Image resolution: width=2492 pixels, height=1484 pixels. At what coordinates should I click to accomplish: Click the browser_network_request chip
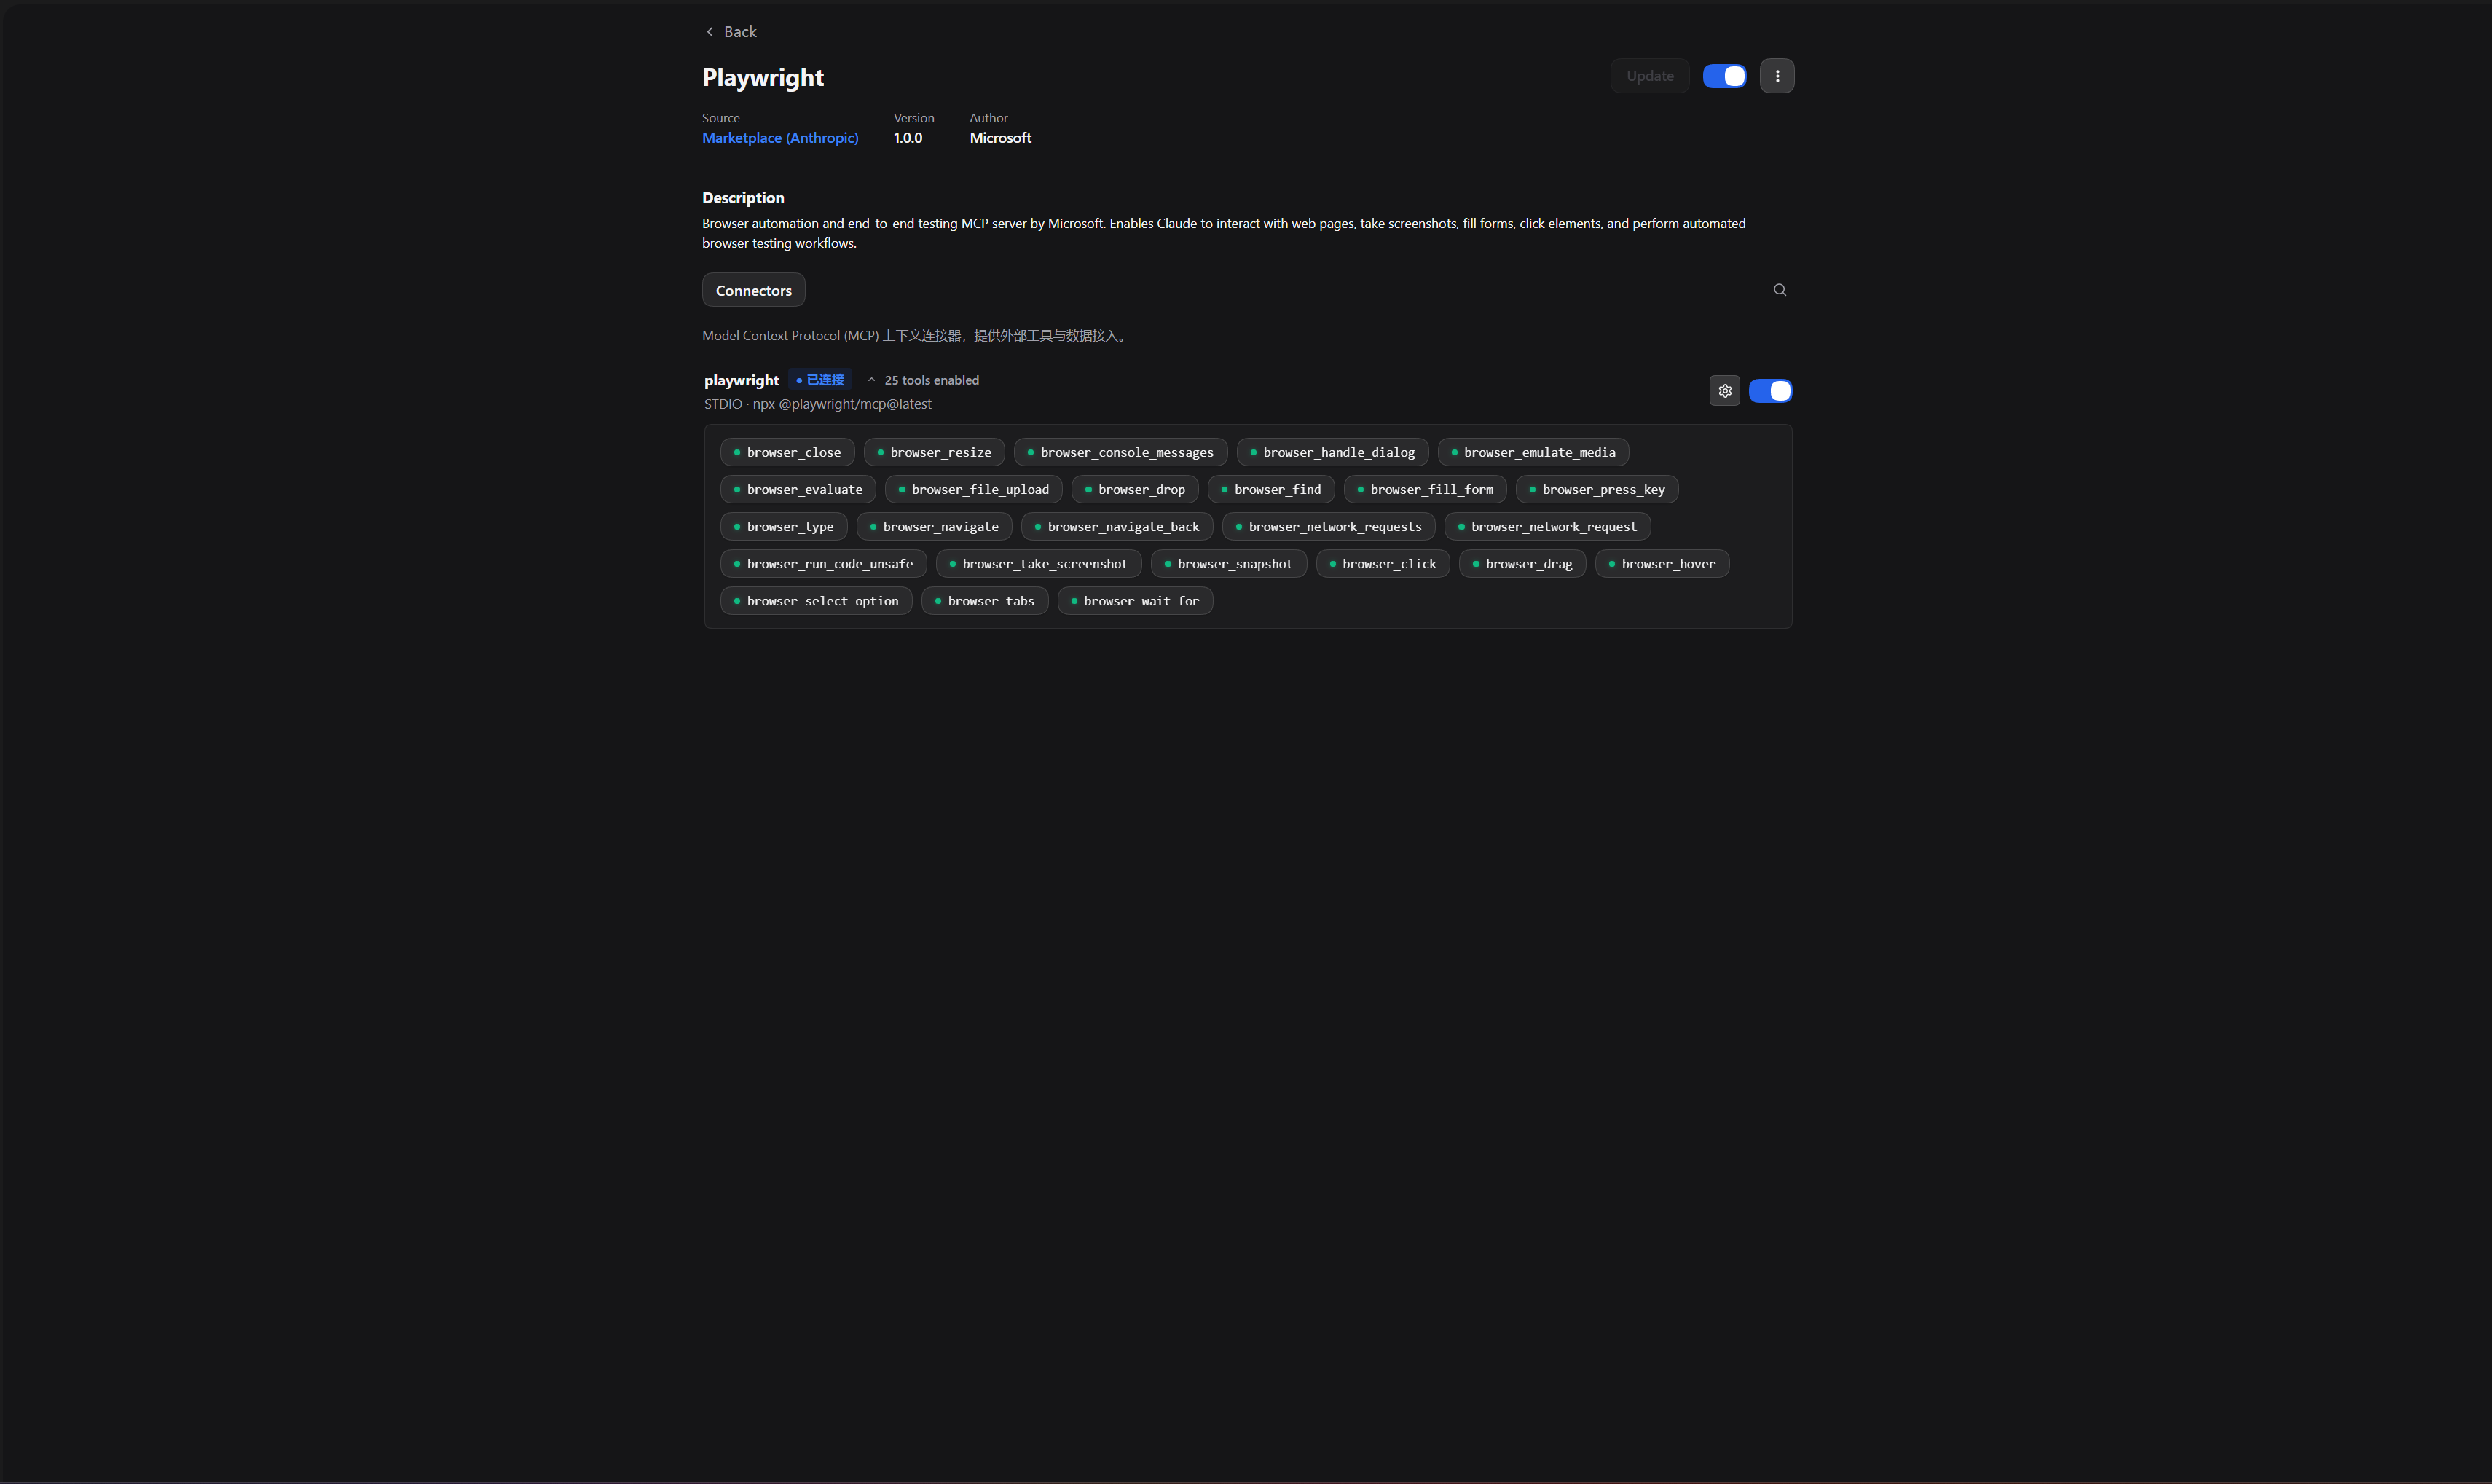[x=1547, y=526]
